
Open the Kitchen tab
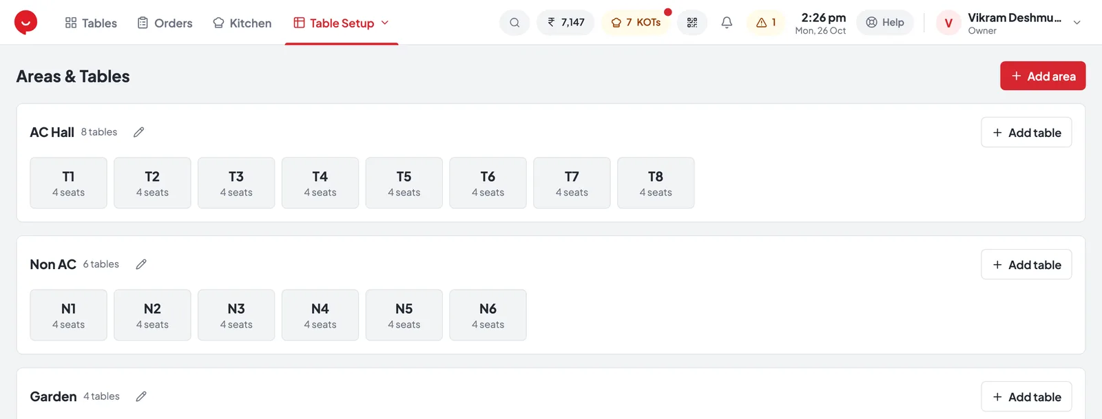242,23
